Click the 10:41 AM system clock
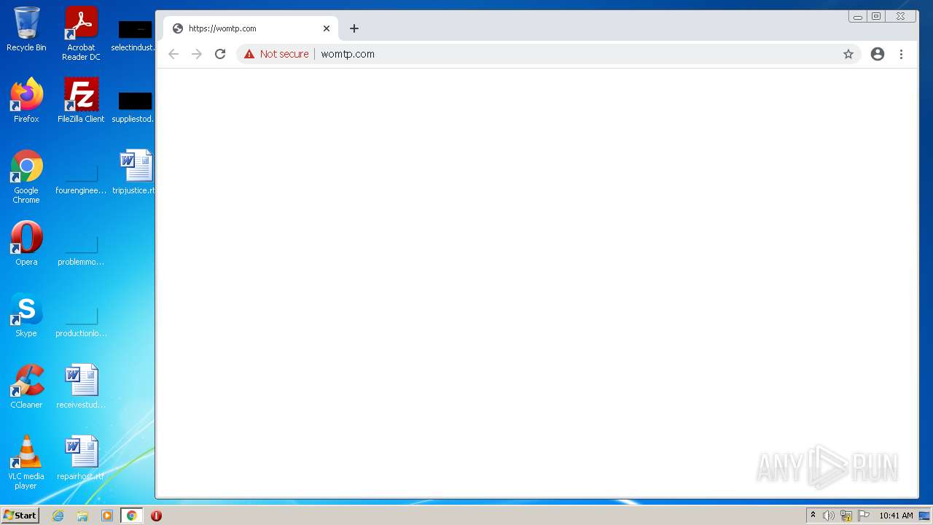 (x=896, y=516)
